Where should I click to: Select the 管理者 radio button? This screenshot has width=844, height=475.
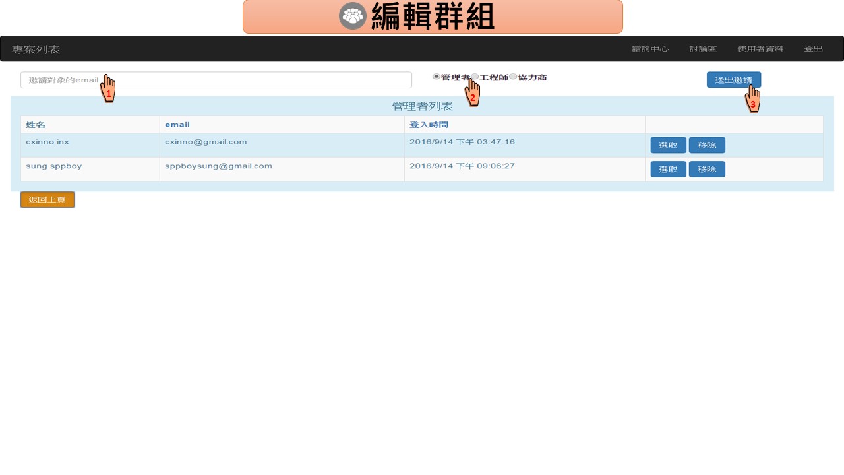437,77
